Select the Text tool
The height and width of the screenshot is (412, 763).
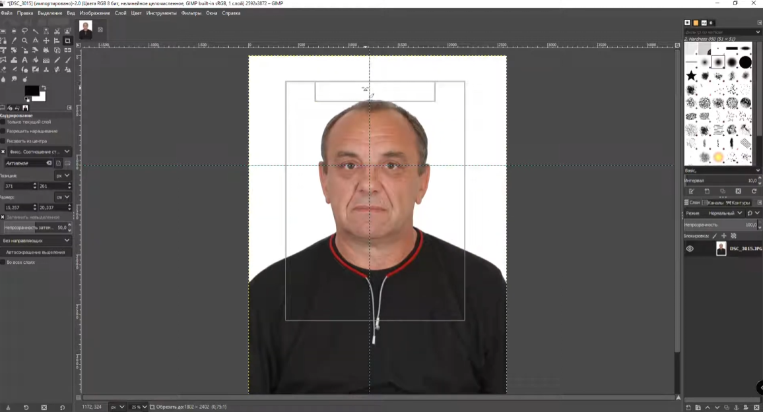tap(25, 60)
